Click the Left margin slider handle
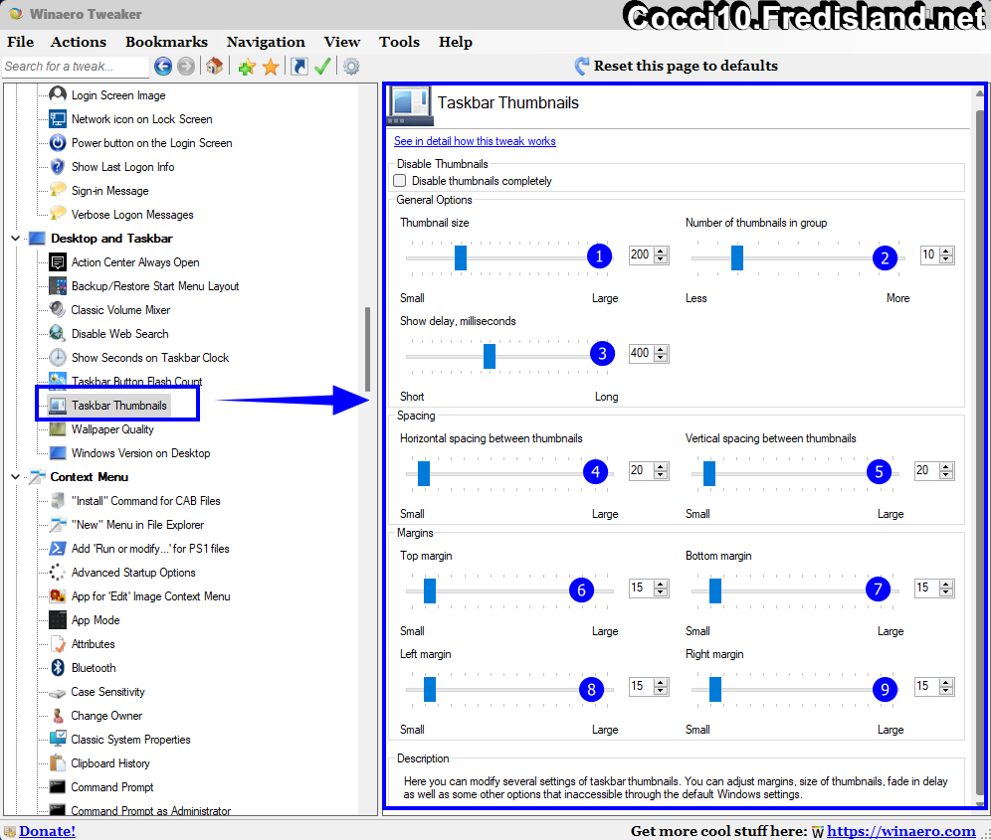Screen dimensions: 991x840 coord(430,690)
